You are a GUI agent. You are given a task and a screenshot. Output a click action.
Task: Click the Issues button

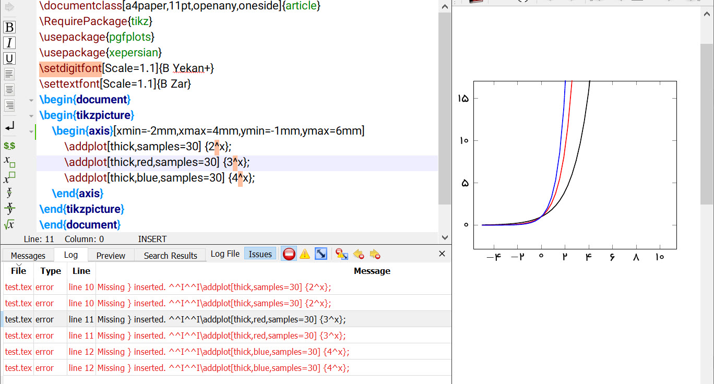point(260,254)
